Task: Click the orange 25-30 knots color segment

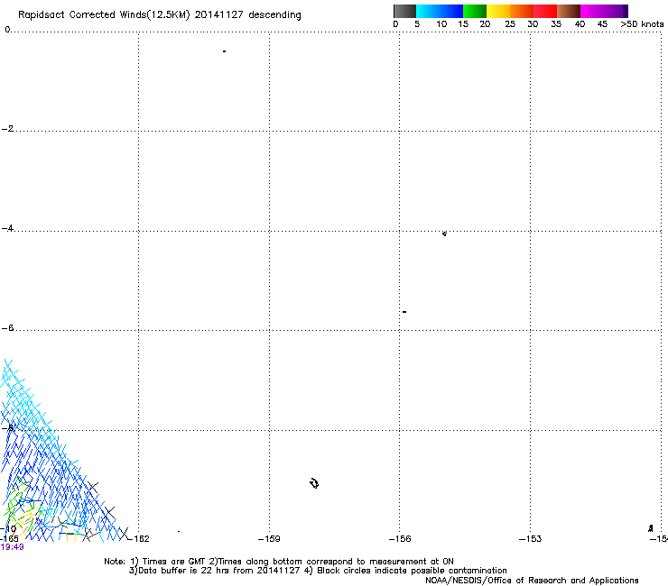Action: click(522, 11)
